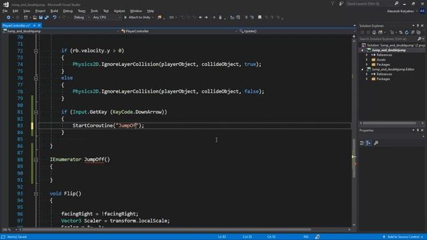The width and height of the screenshot is (427, 240).
Task: Click the left arrow navigation icon in toolbar
Action: (200, 17)
